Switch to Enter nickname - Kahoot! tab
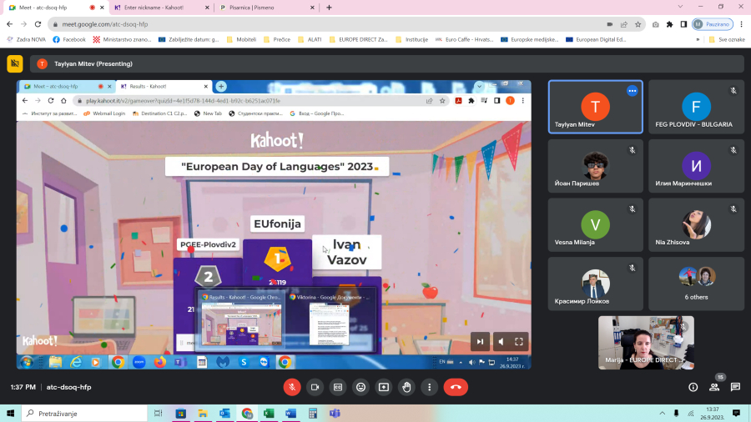Screen dimensions: 751x422 [x=154, y=8]
